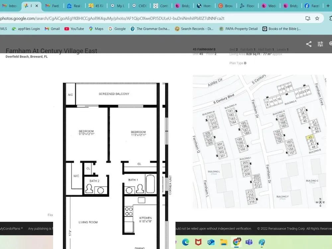The height and width of the screenshot is (249, 332).
Task: Switch to the Floor tab
Action: (248, 6)
